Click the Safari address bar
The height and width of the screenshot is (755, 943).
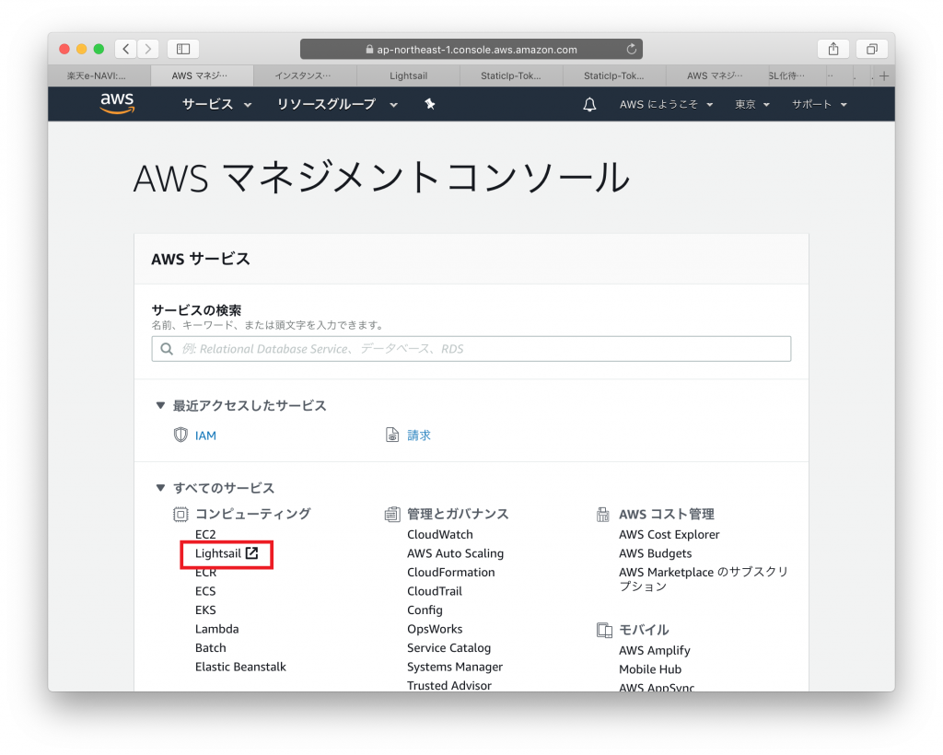[x=471, y=50]
